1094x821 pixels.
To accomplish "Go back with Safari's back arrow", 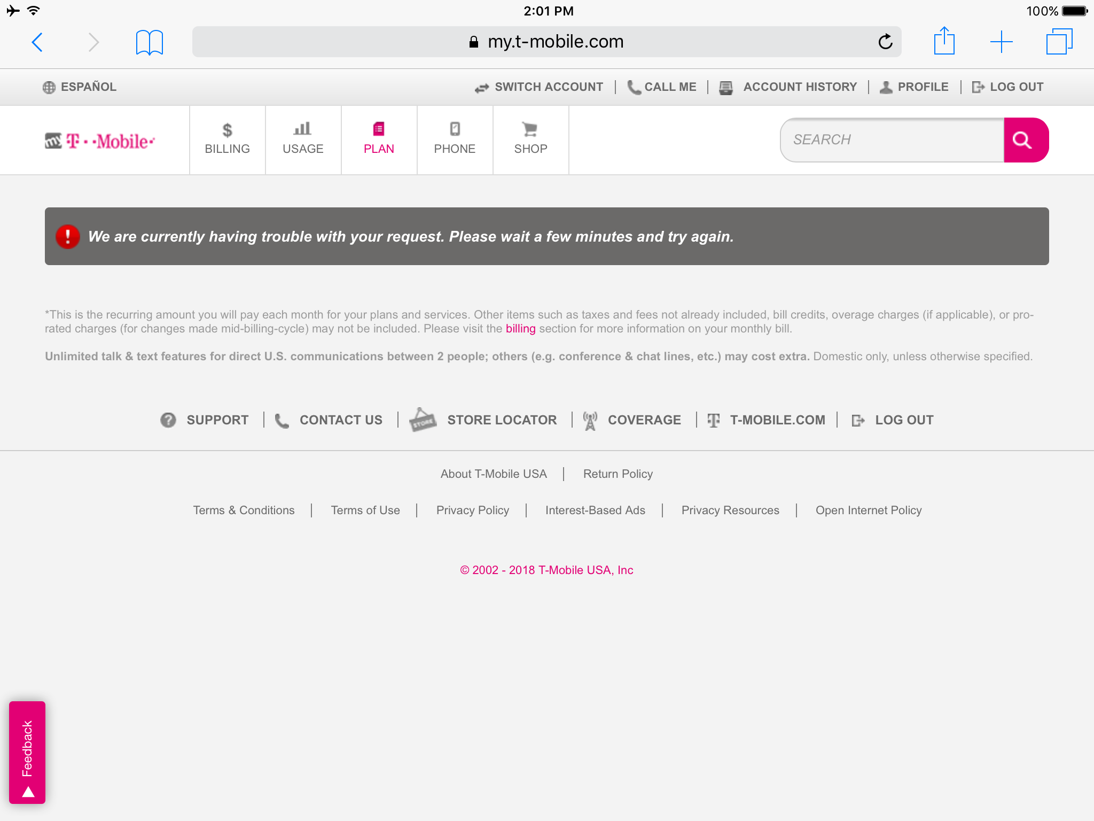I will point(37,42).
